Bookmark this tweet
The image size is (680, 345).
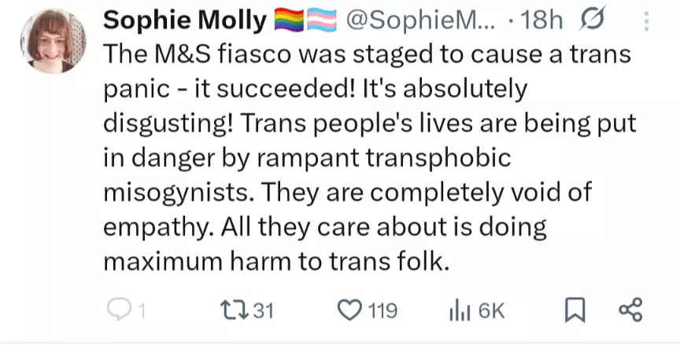pyautogui.click(x=573, y=310)
